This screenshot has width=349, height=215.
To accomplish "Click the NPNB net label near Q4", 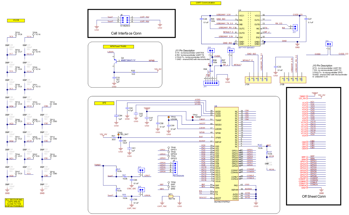I will click(152, 60).
